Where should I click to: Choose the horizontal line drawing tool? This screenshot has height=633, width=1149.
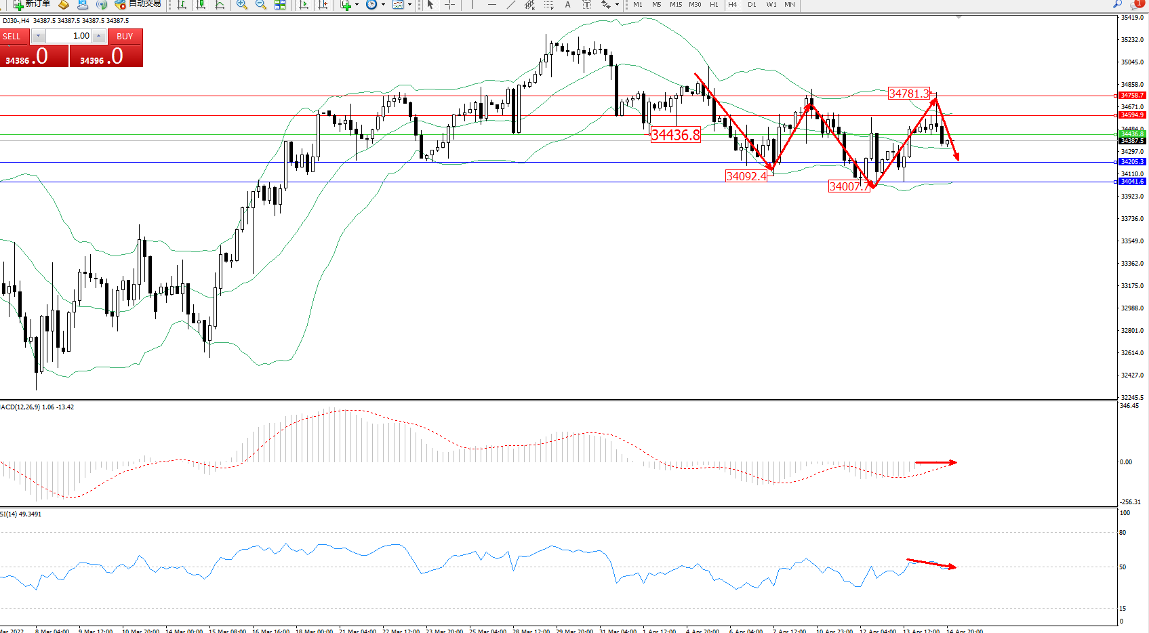click(492, 5)
